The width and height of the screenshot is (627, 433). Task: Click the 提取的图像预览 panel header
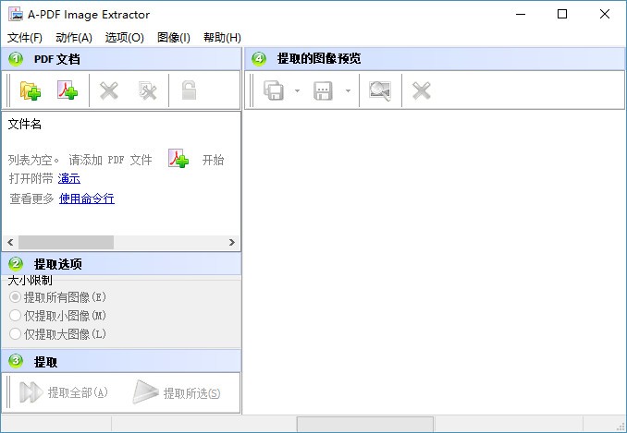tap(435, 59)
